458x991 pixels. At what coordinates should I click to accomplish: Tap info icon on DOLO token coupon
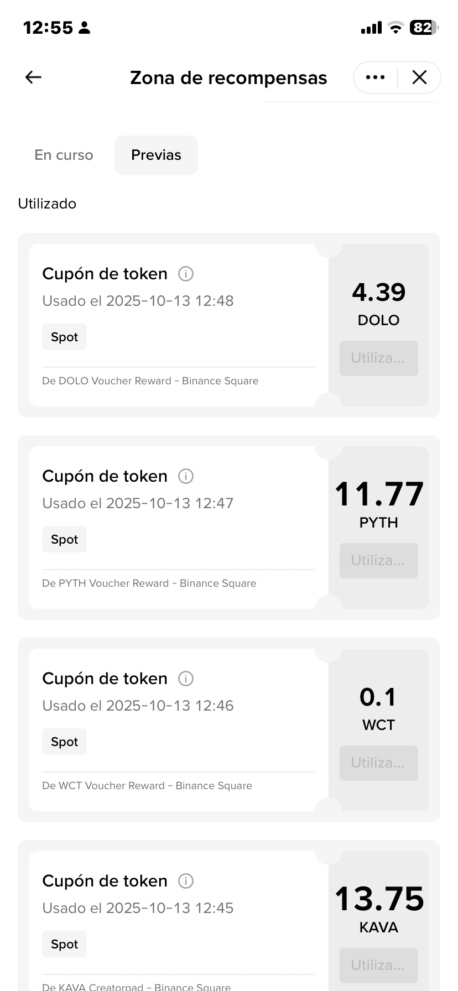pos(186,274)
